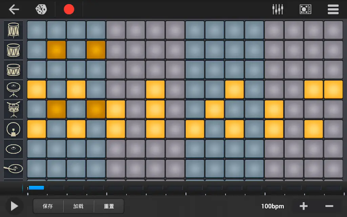Toggle off first hi-hat row step

pyautogui.click(x=36, y=90)
